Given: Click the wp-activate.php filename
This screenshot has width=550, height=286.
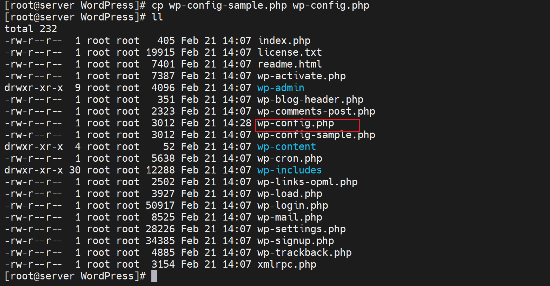Looking at the screenshot, I should coord(301,76).
